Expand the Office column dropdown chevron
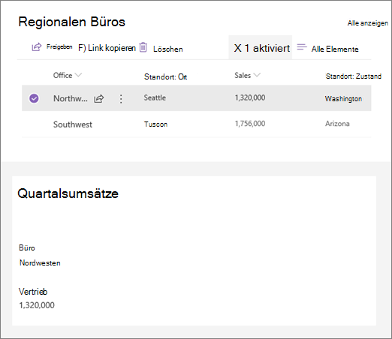 coord(78,75)
